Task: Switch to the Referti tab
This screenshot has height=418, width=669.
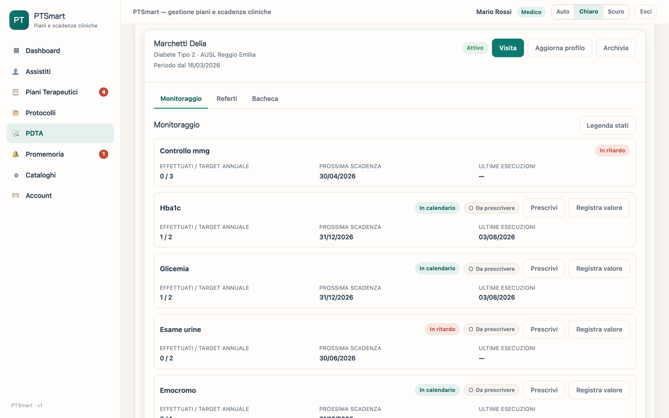Action: [x=227, y=99]
